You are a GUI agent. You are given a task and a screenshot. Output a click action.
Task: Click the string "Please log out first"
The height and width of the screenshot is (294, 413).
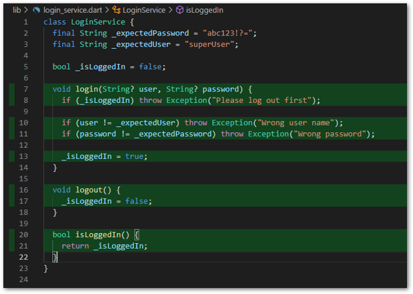point(262,100)
